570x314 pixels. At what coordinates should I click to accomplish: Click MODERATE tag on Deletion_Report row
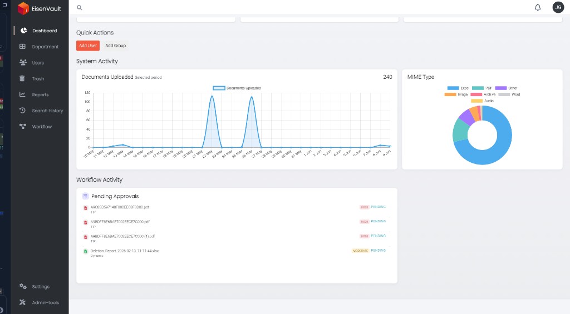coord(360,251)
